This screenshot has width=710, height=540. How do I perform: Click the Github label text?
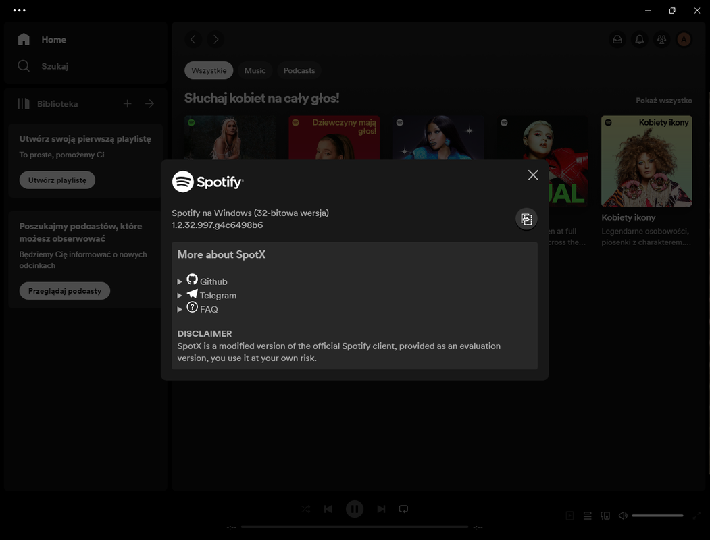pyautogui.click(x=213, y=281)
